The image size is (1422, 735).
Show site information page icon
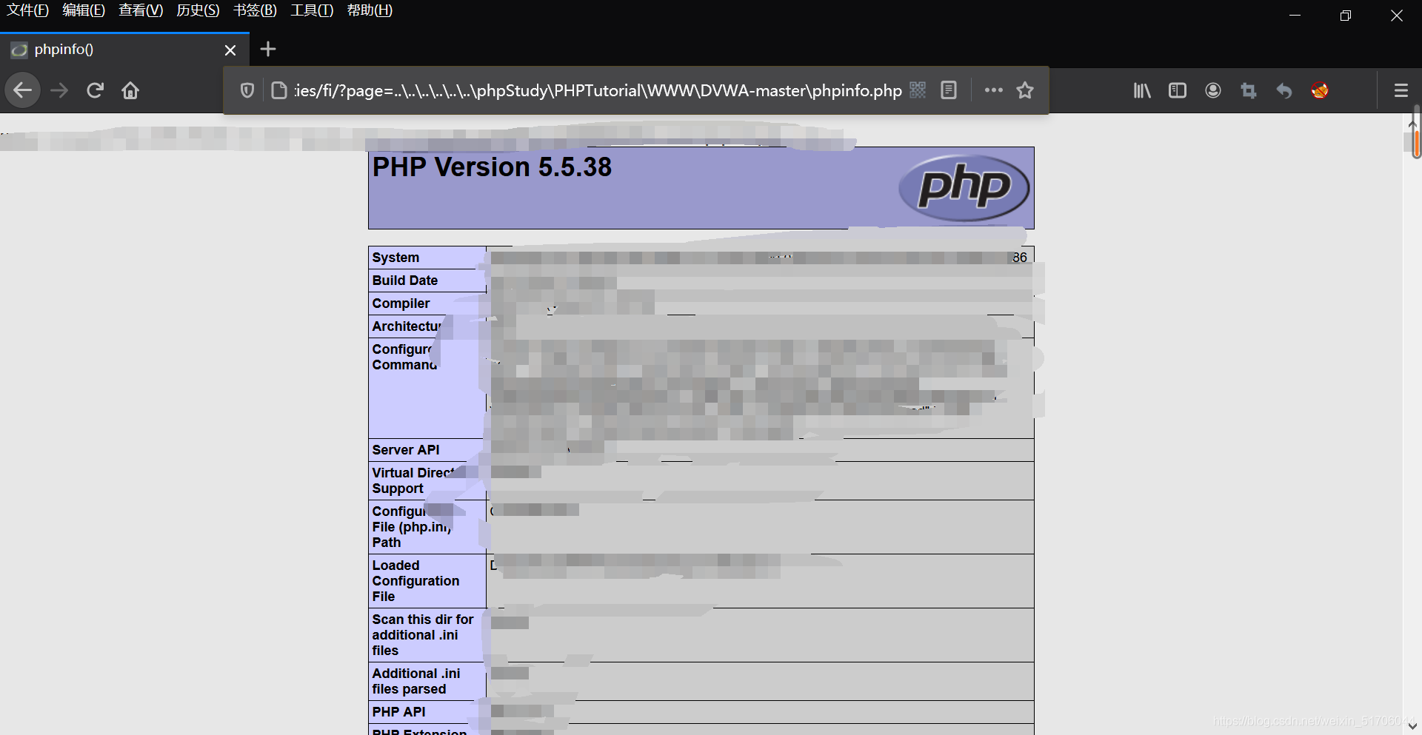(279, 90)
